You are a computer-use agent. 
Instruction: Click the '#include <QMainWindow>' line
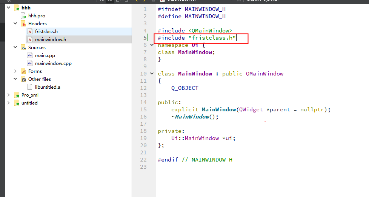195,31
